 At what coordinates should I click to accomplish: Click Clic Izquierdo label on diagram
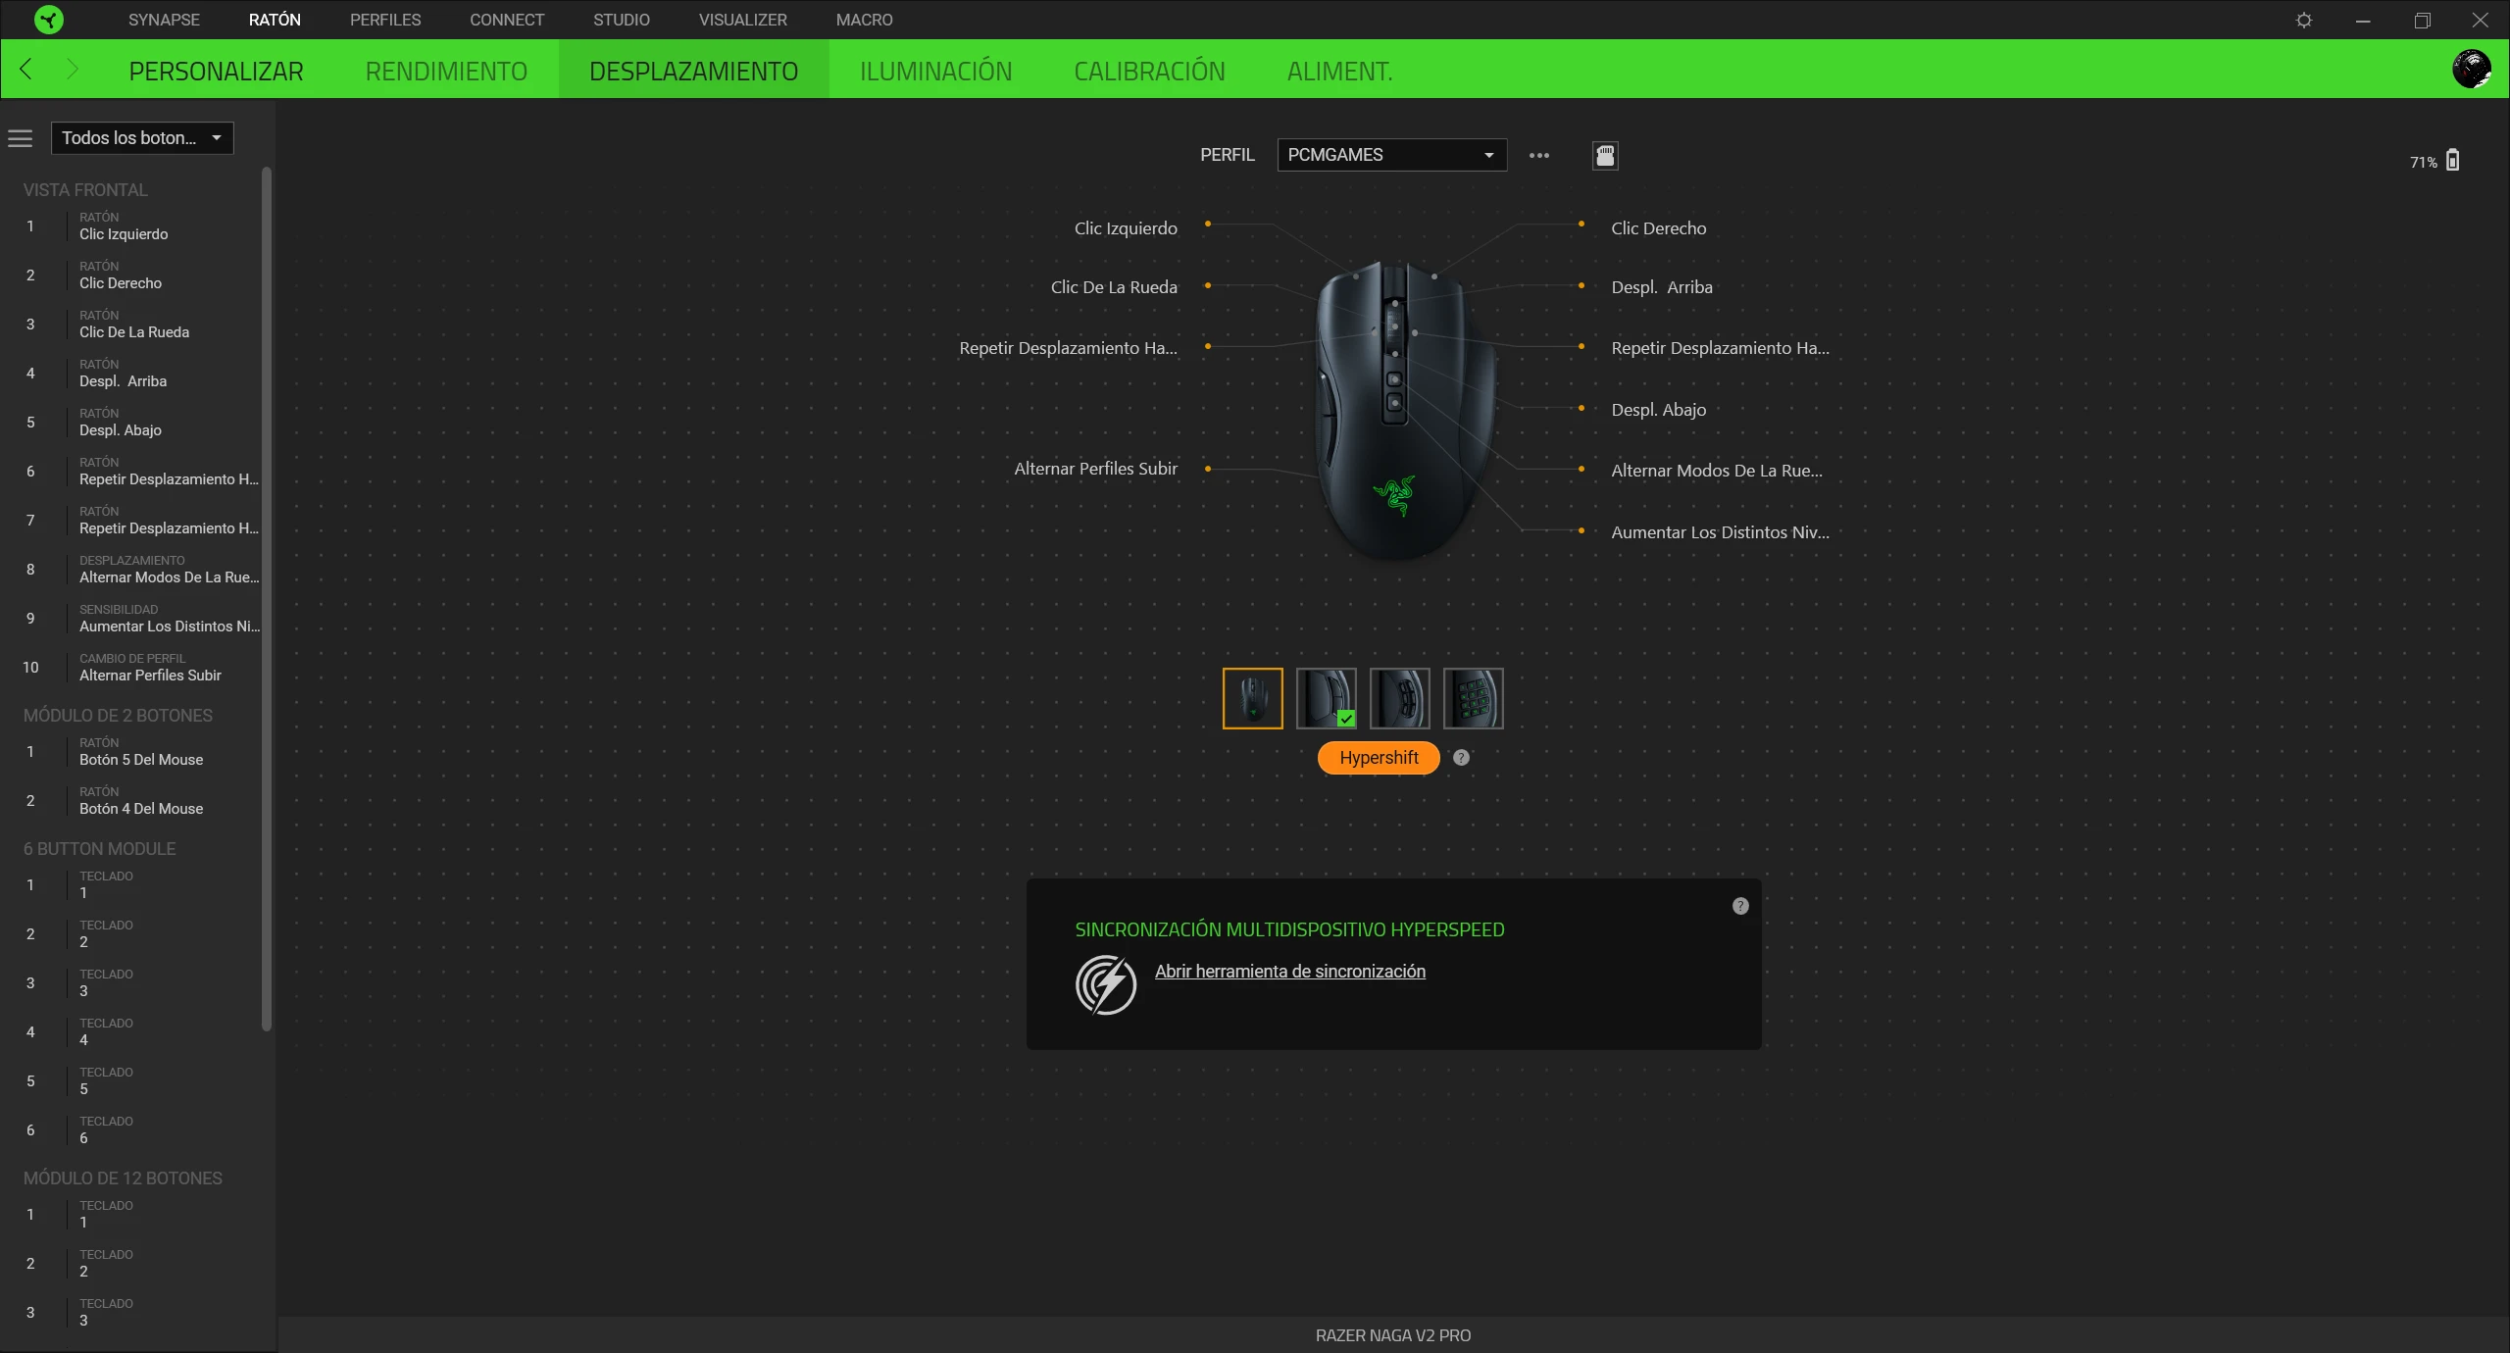pyautogui.click(x=1126, y=228)
